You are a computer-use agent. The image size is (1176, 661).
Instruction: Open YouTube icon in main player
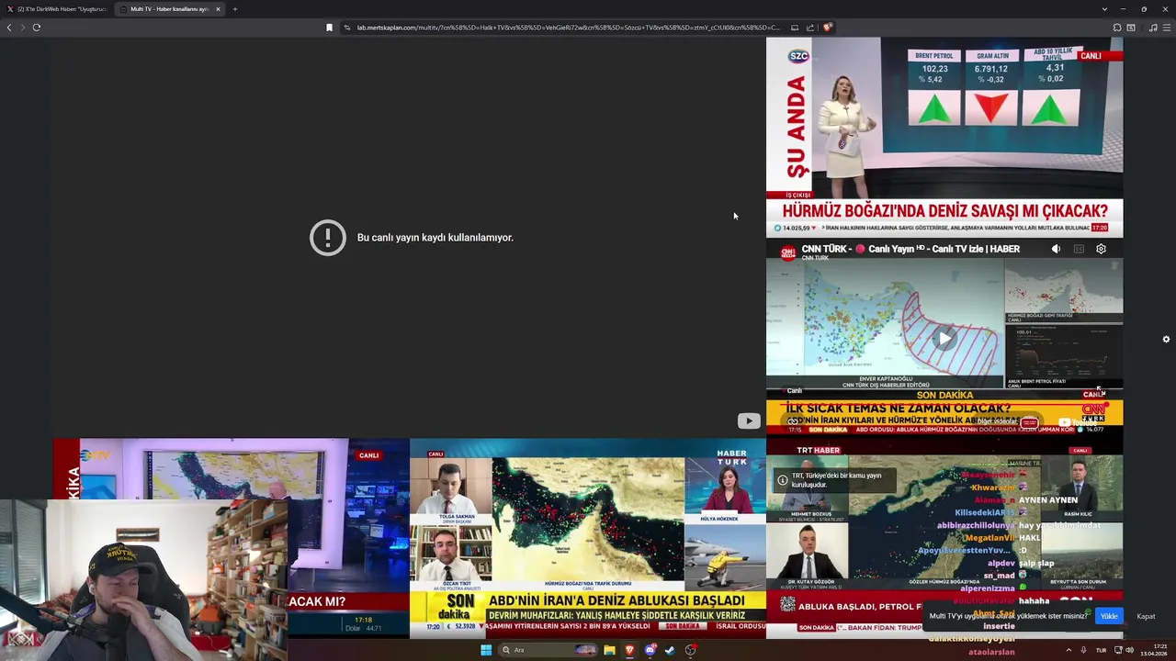tap(749, 421)
